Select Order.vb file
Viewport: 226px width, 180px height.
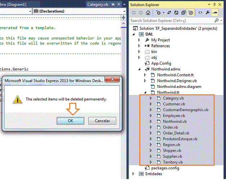click(x=170, y=127)
